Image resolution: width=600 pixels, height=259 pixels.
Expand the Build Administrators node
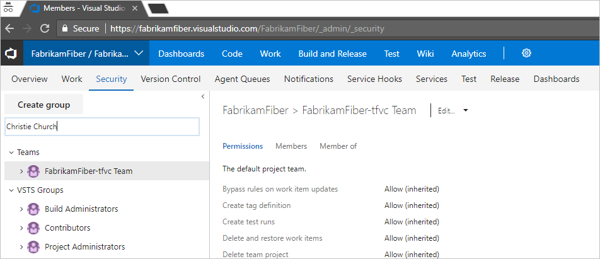point(21,209)
